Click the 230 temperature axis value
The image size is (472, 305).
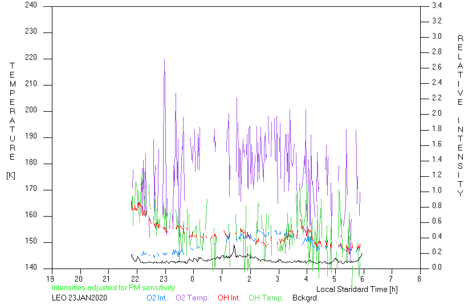[31, 31]
